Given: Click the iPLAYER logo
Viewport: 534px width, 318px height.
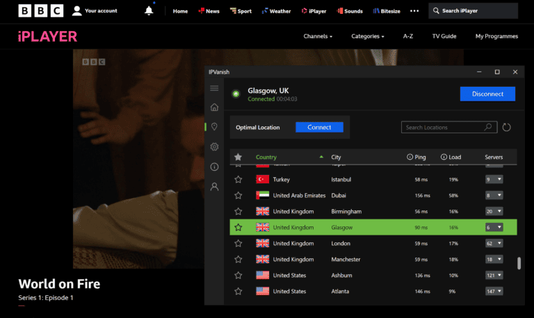Looking at the screenshot, I should [x=48, y=36].
